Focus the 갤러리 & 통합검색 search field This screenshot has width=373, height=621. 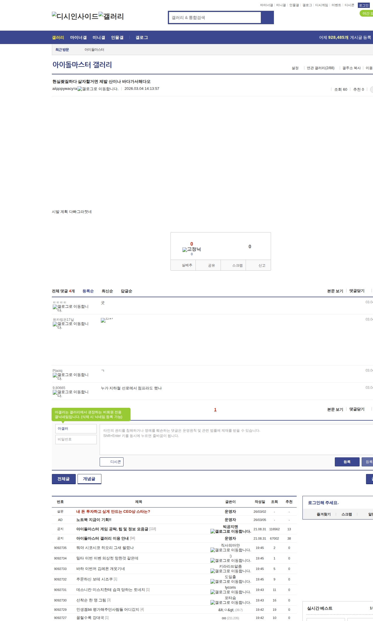[215, 18]
